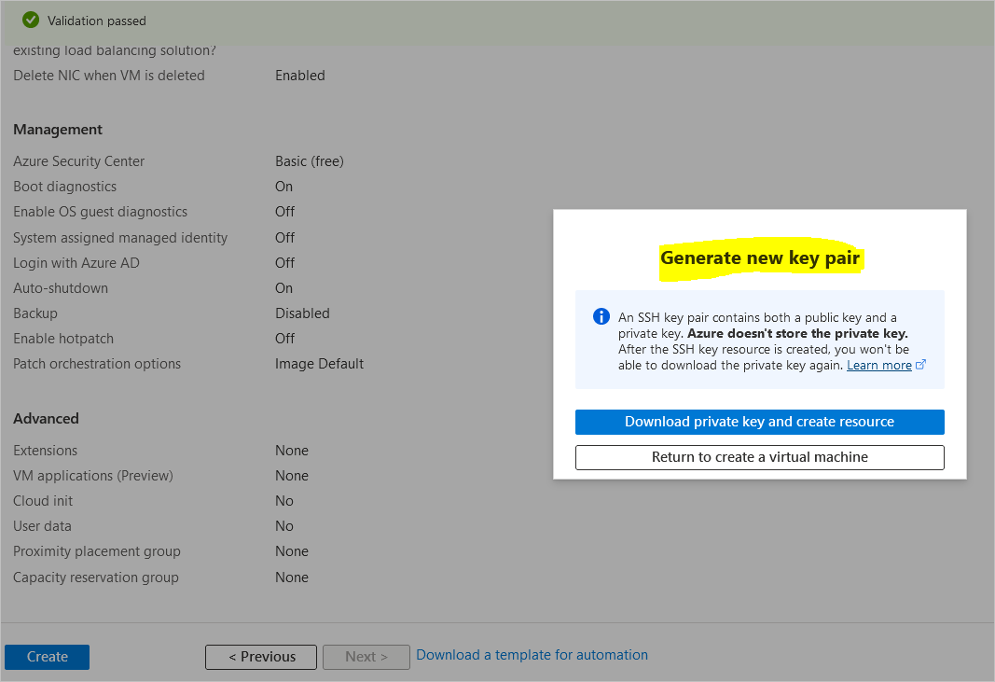Screen dimensions: 995x682
Task: Click the On value for Boot diagnostics
Action: point(283,187)
